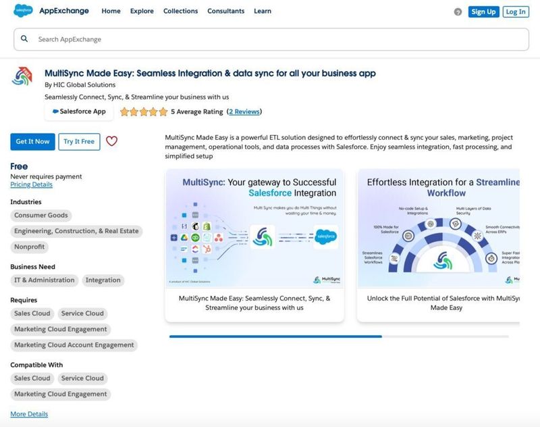Select the Nonprofit industry tag
The width and height of the screenshot is (540, 427).
tap(29, 247)
